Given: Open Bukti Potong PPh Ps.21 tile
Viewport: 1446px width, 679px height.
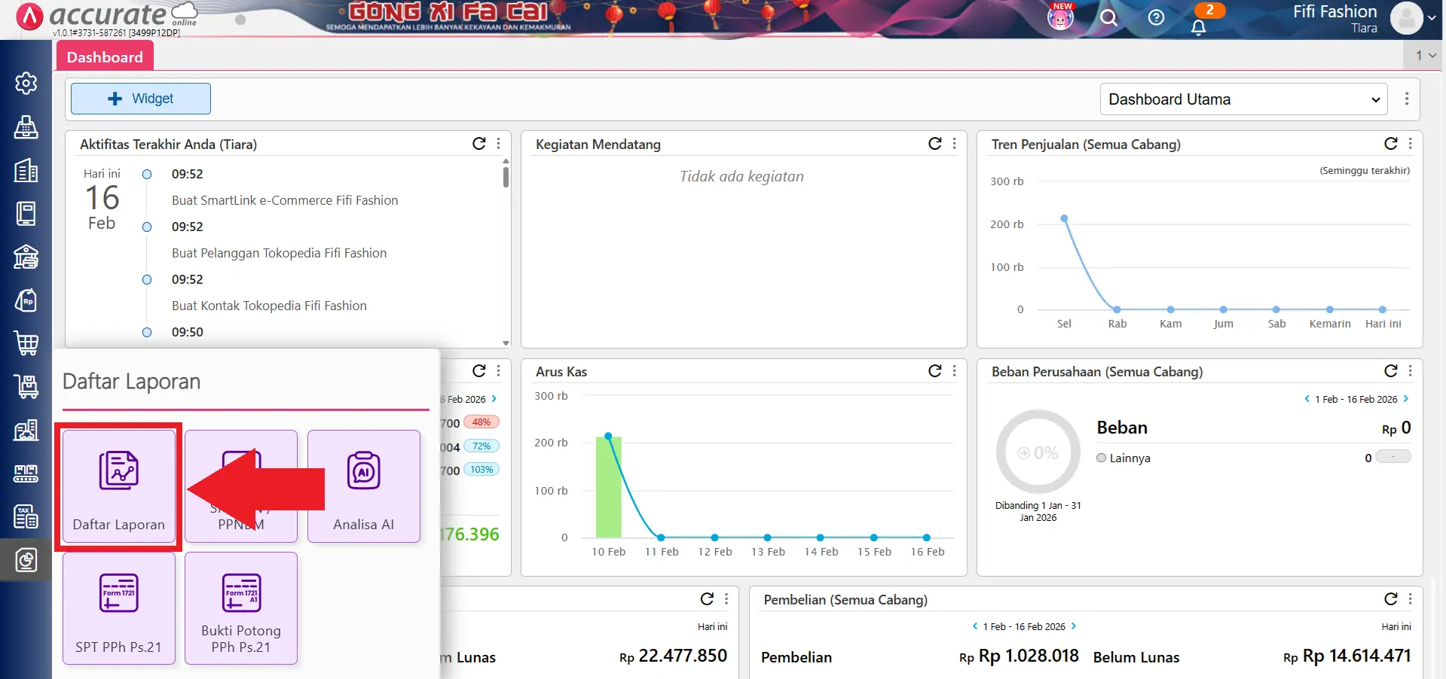Looking at the screenshot, I should (x=241, y=608).
